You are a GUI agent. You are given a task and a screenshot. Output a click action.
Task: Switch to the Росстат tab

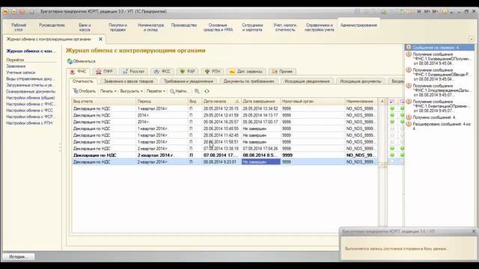(133, 72)
